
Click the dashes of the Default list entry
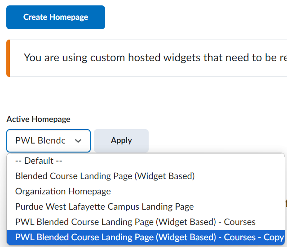19,161
